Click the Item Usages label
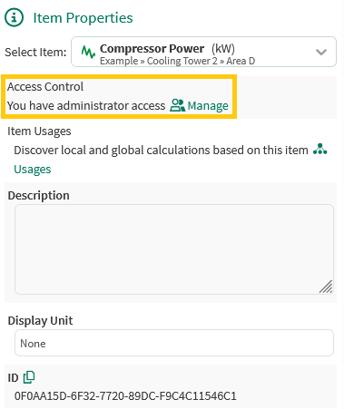344x409 pixels. point(39,131)
